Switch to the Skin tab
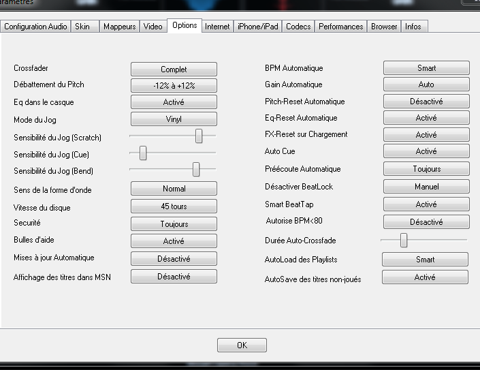This screenshot has height=370, width=480. pos(82,27)
